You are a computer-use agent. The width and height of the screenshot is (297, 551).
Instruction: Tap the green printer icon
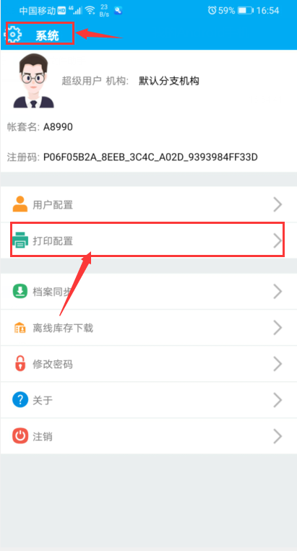(20, 240)
